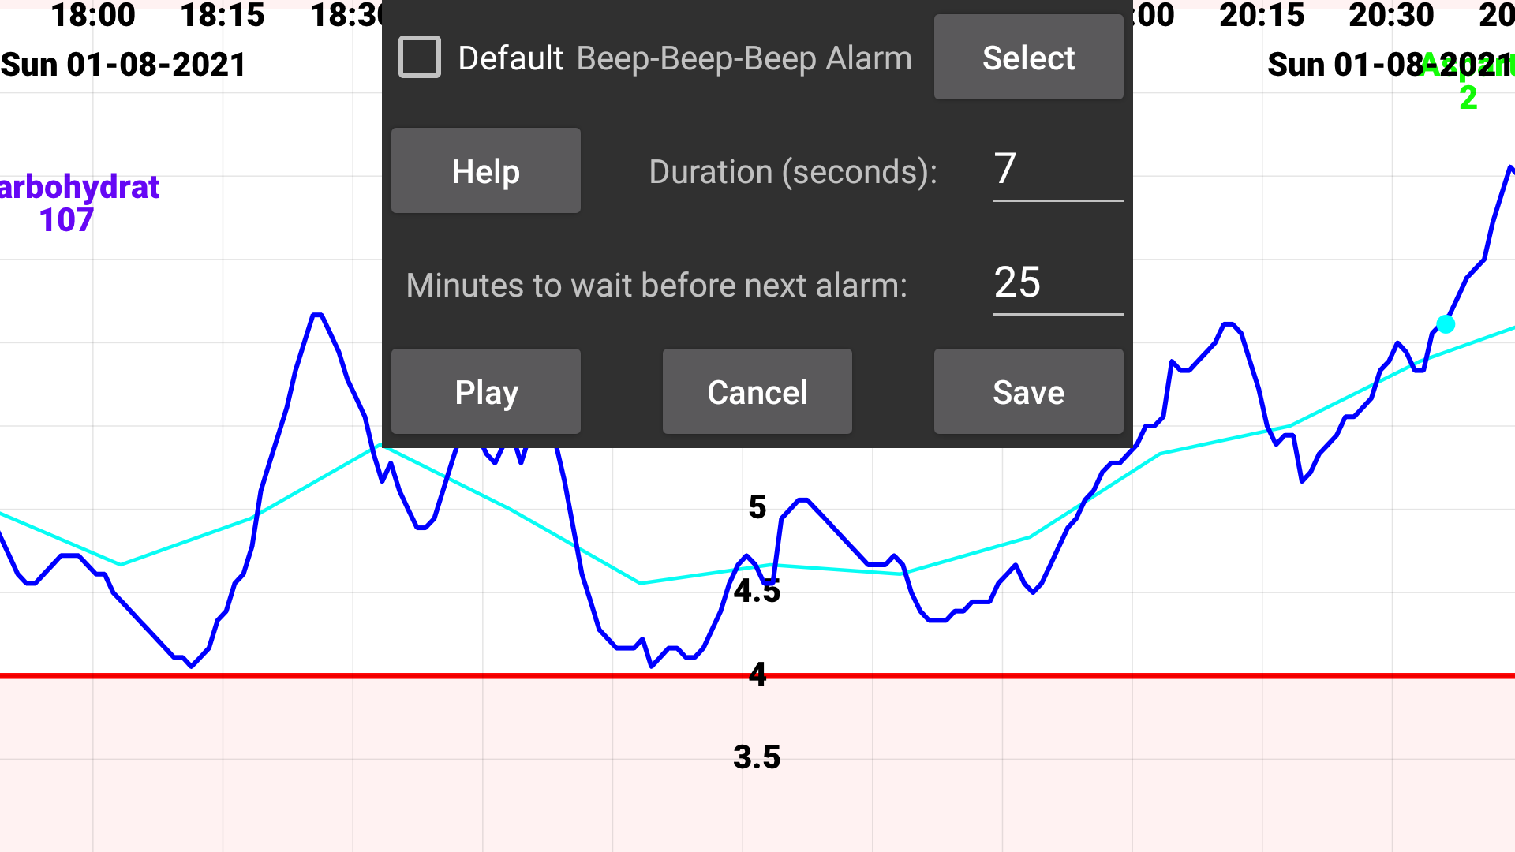1515x852 pixels.
Task: Click the Cancel button to dismiss dialog
Action: (x=757, y=392)
